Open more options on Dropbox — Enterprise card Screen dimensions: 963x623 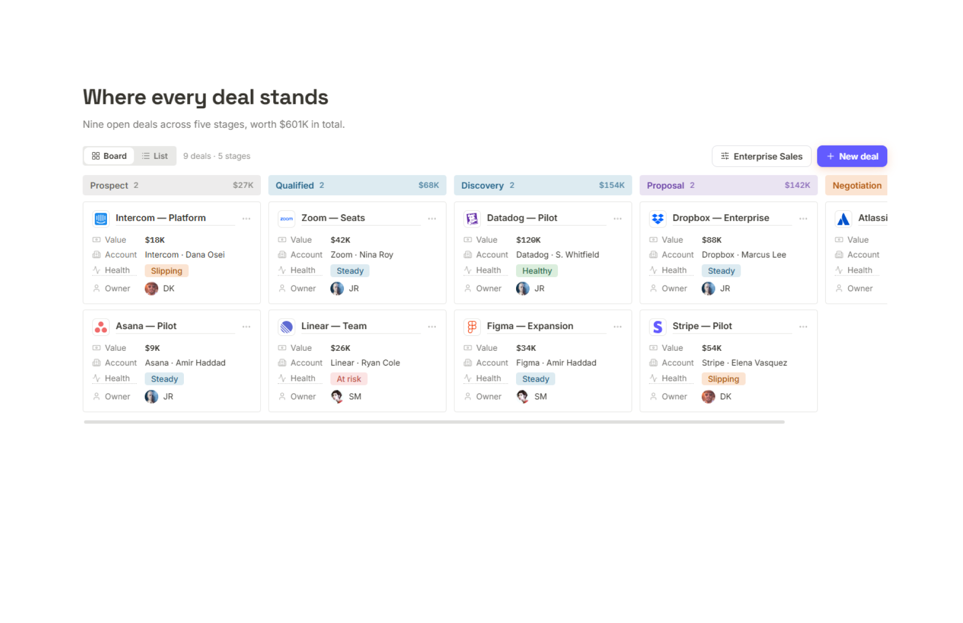point(803,219)
